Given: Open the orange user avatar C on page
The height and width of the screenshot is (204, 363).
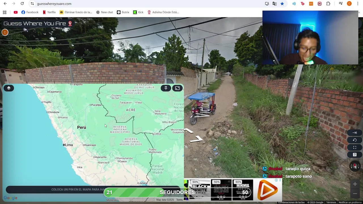Looking at the screenshot, I should 5,32.
